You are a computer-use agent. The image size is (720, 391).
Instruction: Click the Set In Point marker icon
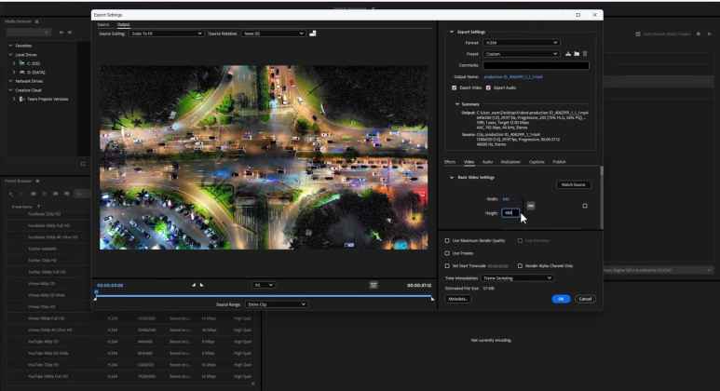pyautogui.click(x=194, y=285)
